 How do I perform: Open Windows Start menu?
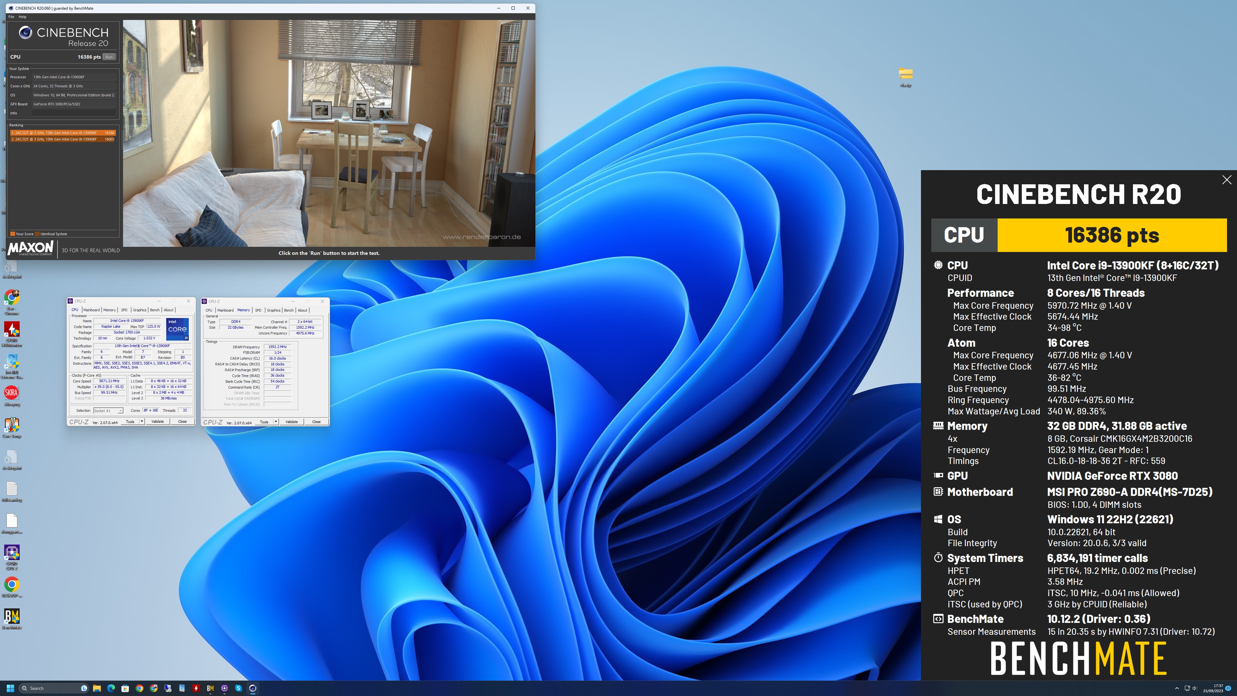[x=10, y=688]
